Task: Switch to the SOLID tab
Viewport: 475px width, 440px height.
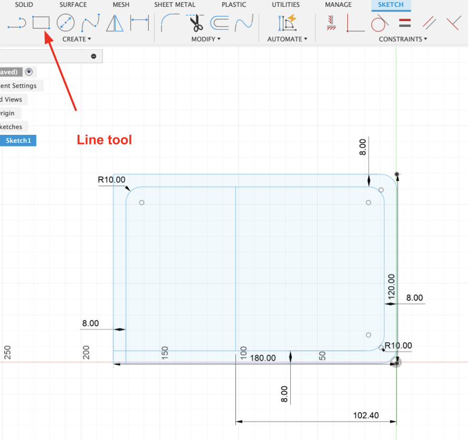Action: click(24, 5)
